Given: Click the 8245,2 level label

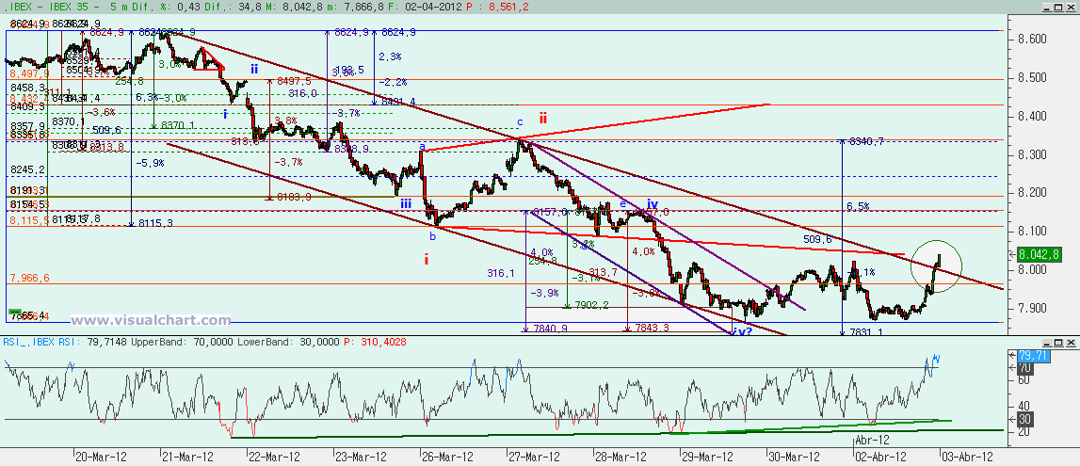Looking at the screenshot, I should coord(27,169).
